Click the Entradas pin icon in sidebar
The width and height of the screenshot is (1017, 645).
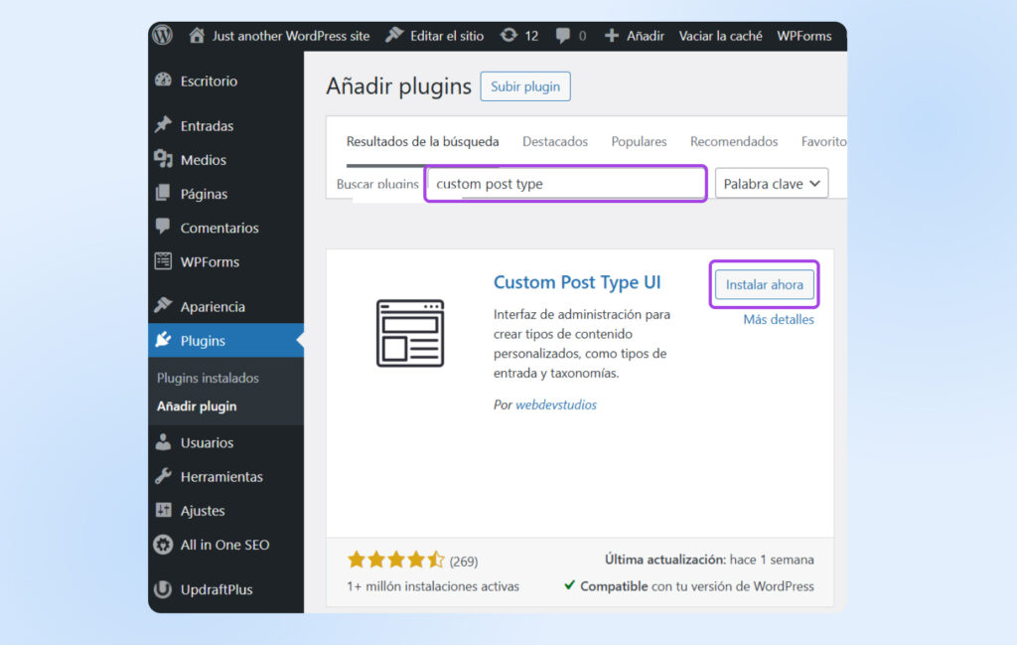(164, 126)
